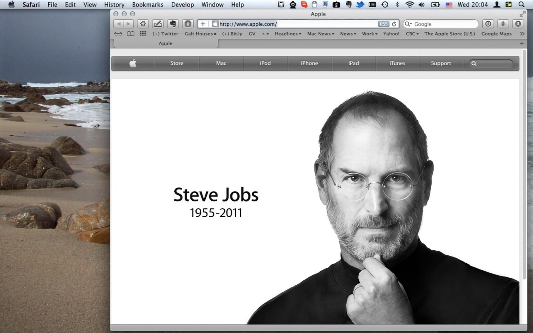This screenshot has height=333, width=533.
Task: Open Spotlight search magnifier
Action: (521, 4)
